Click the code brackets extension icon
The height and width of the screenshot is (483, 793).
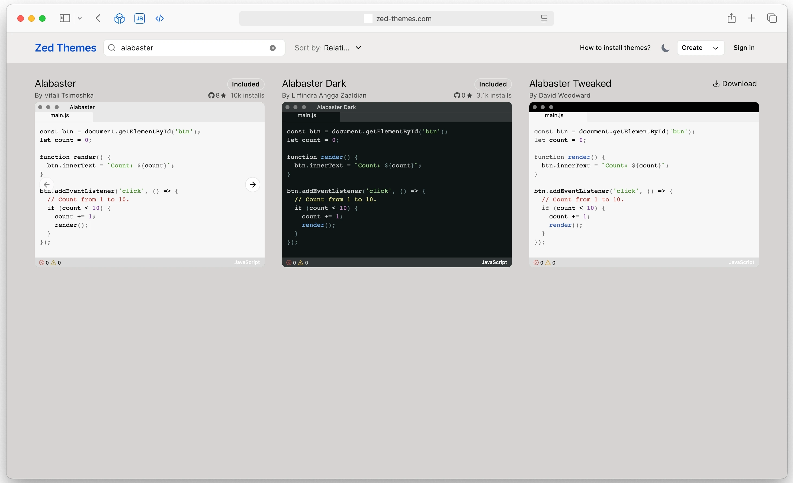(x=160, y=18)
